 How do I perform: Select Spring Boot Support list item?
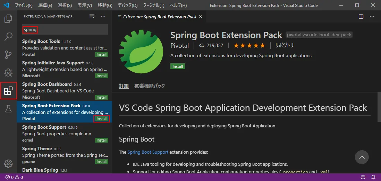pyautogui.click(x=65, y=134)
